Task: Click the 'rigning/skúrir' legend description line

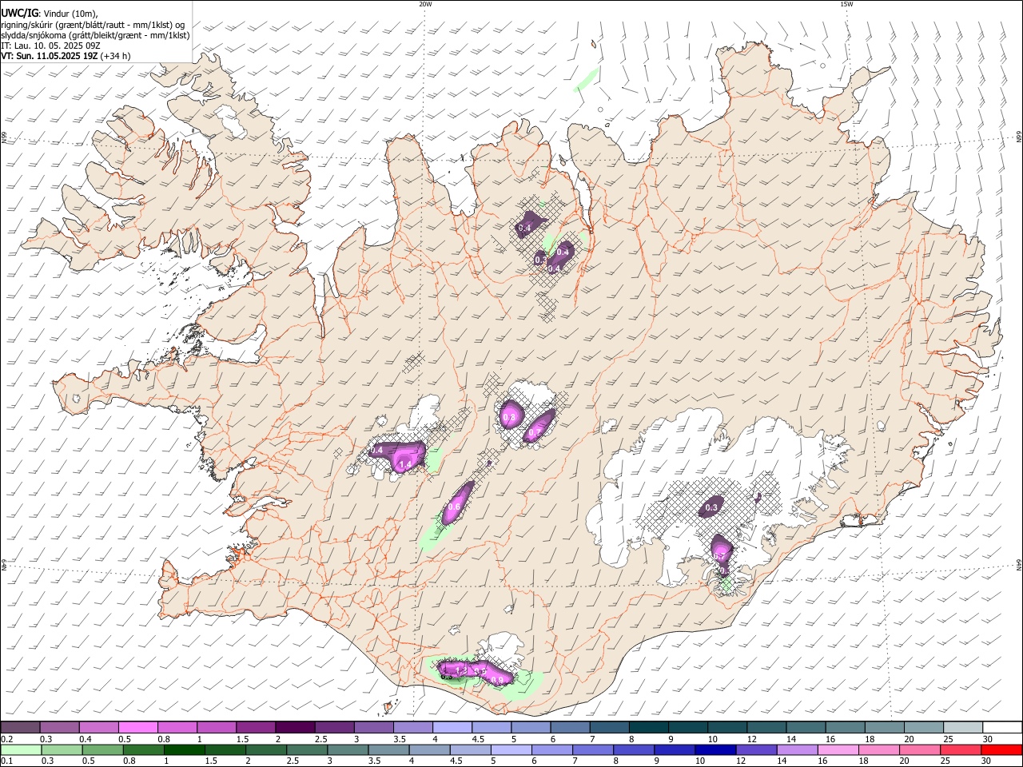Action: (93, 24)
